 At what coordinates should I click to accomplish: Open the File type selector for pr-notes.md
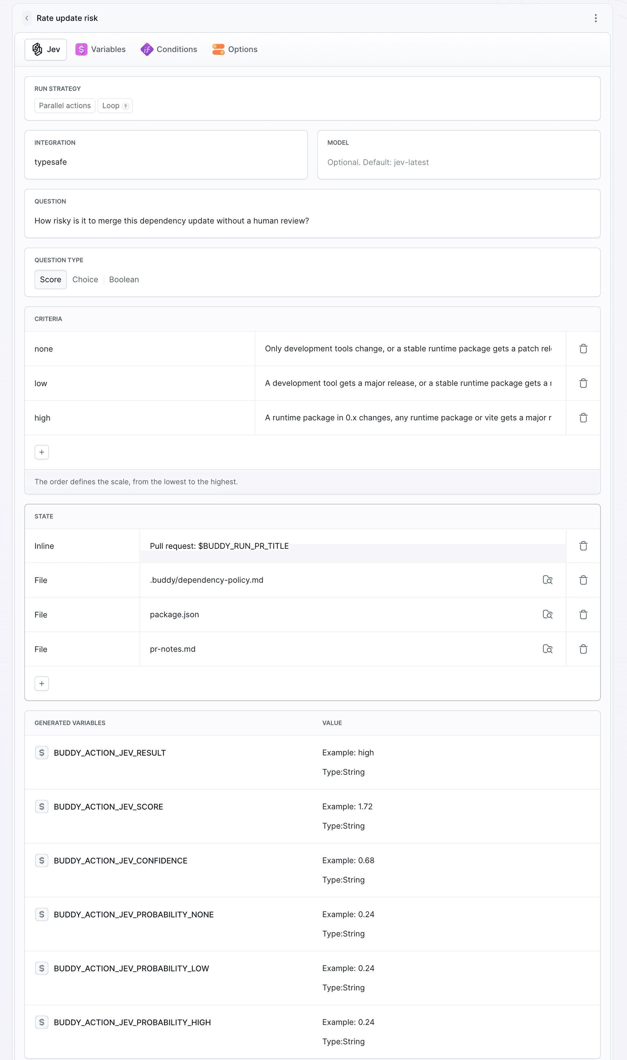pos(82,649)
